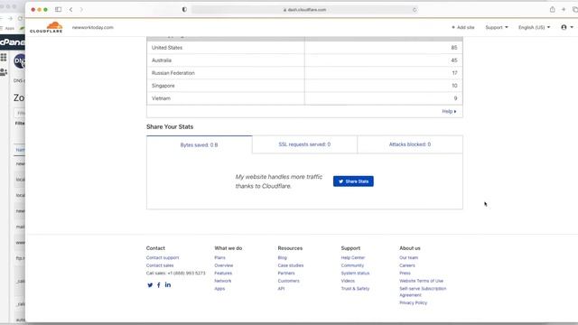Open Twitter icon in footer
Screen dimensions: 578x325
point(150,285)
